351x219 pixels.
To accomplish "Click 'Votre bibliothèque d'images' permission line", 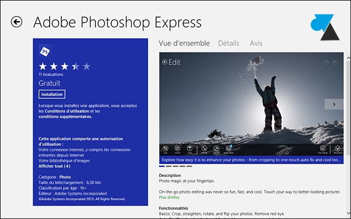I will click(x=64, y=161).
